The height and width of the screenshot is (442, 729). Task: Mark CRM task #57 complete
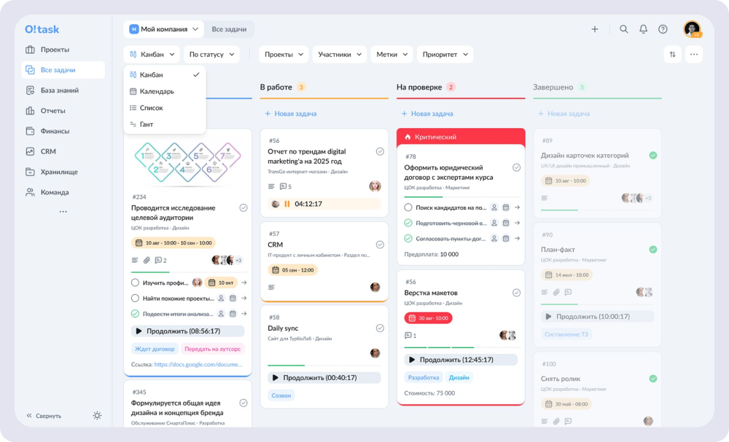pyautogui.click(x=380, y=244)
